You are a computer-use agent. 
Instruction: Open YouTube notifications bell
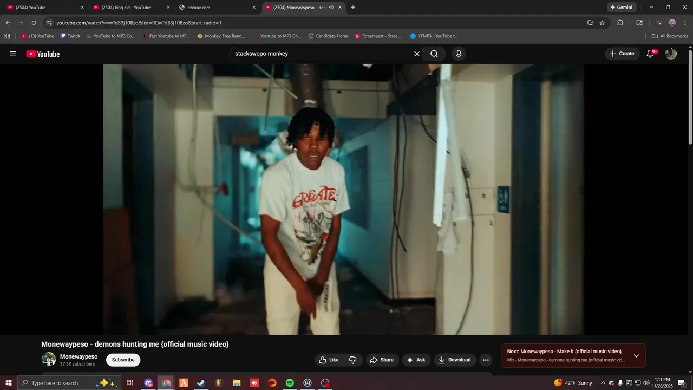click(651, 54)
